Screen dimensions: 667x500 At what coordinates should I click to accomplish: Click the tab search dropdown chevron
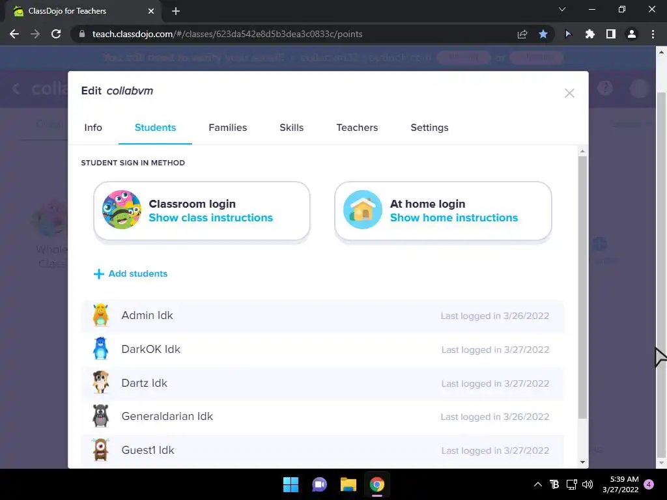[562, 9]
